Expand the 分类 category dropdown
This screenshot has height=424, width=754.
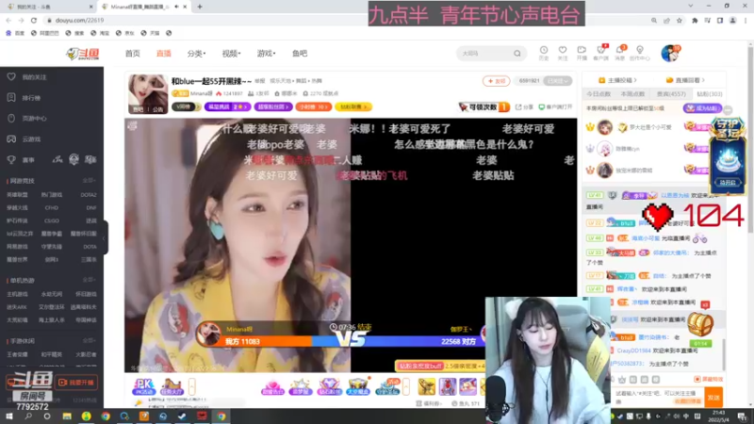click(196, 54)
